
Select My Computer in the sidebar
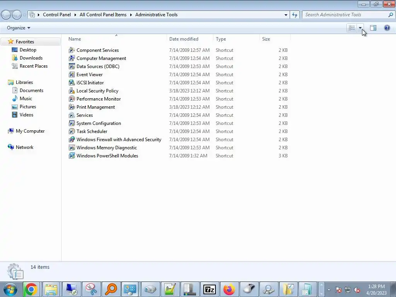pyautogui.click(x=30, y=131)
